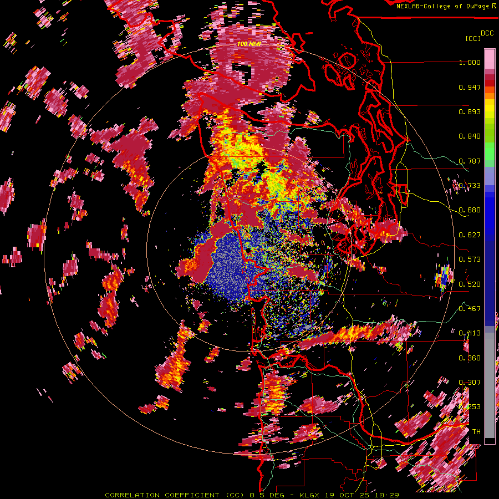Screen dimensions: 499x499
Task: Select the 0.947 legend value
Action: pyautogui.click(x=470, y=87)
